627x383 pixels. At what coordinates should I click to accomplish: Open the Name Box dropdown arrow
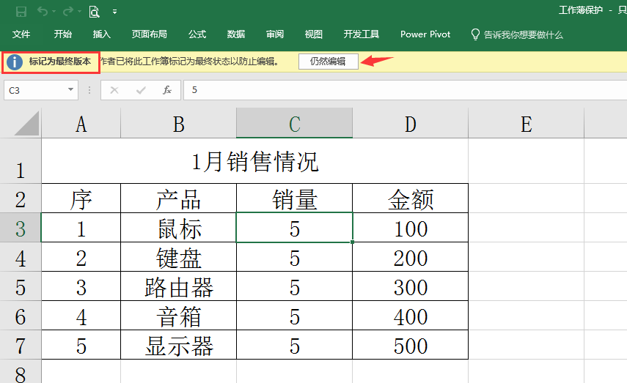[71, 89]
